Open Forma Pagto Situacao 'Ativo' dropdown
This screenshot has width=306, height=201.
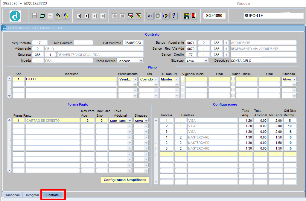pyautogui.click(x=146, y=121)
